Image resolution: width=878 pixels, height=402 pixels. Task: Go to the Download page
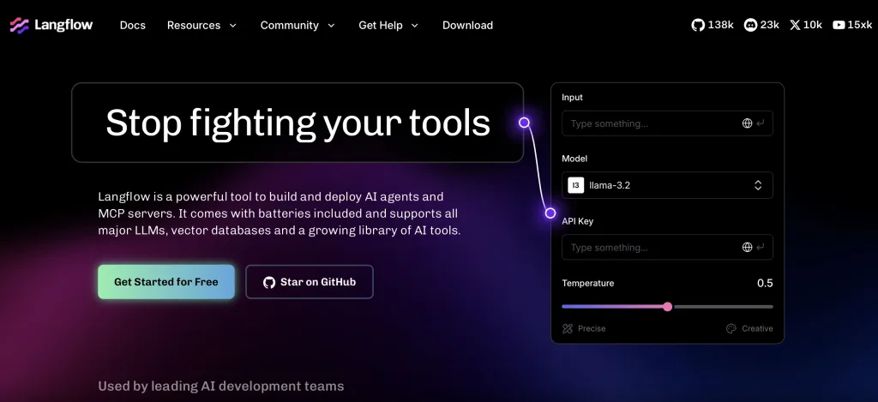pyautogui.click(x=467, y=25)
